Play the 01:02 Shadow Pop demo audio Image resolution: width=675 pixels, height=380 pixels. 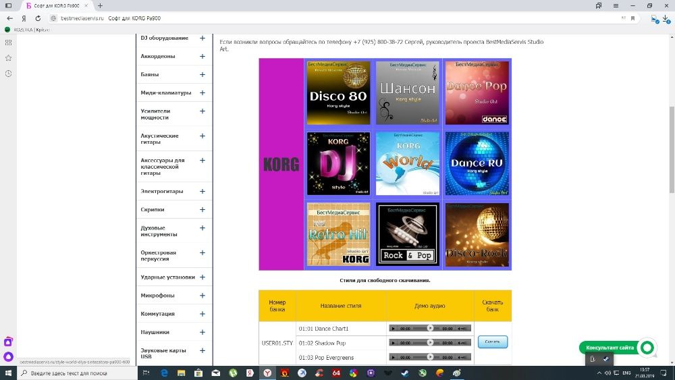393,343
